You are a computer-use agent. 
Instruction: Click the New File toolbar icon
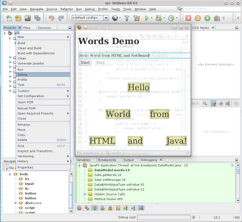point(9,18)
